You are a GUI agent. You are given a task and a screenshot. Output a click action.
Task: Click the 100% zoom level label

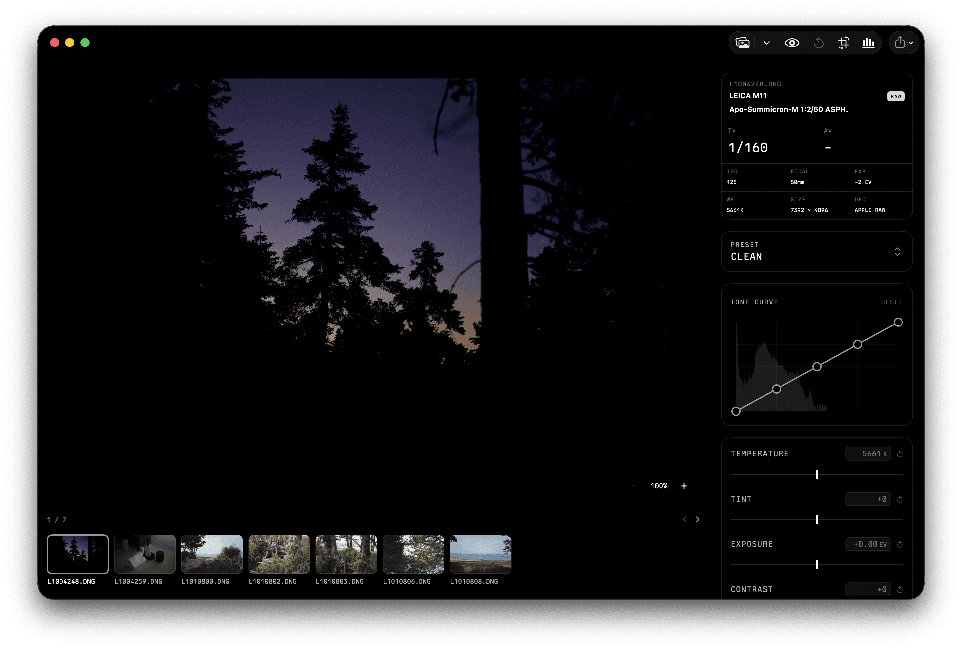659,486
